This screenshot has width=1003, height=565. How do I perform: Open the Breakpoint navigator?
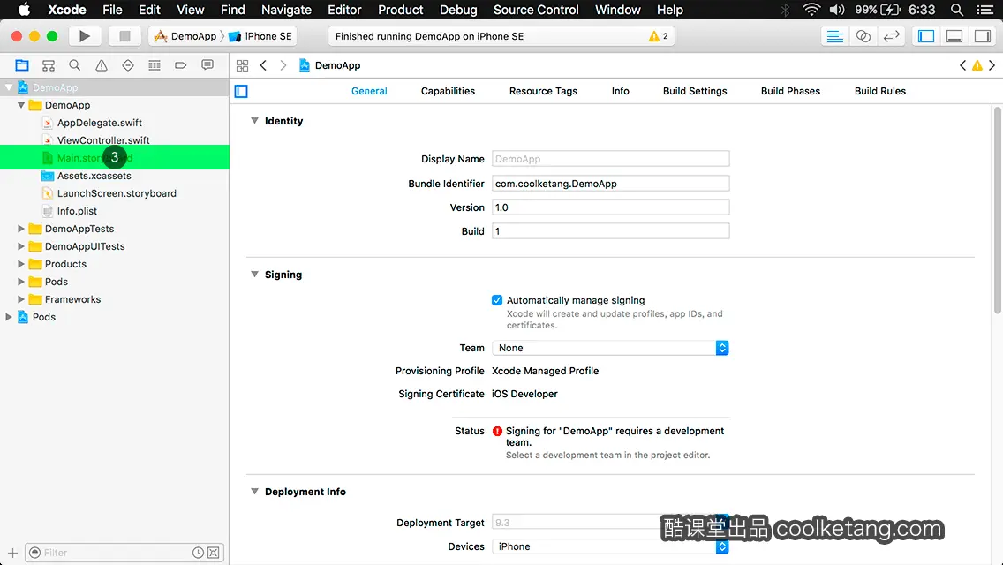point(180,65)
